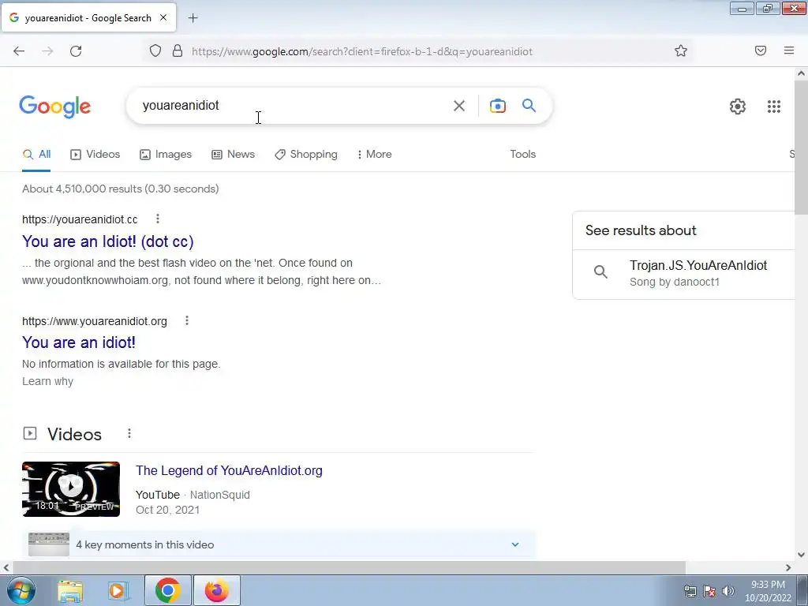Click the vertical scrollbar down arrow
Screen dimensions: 808x606
click(801, 555)
